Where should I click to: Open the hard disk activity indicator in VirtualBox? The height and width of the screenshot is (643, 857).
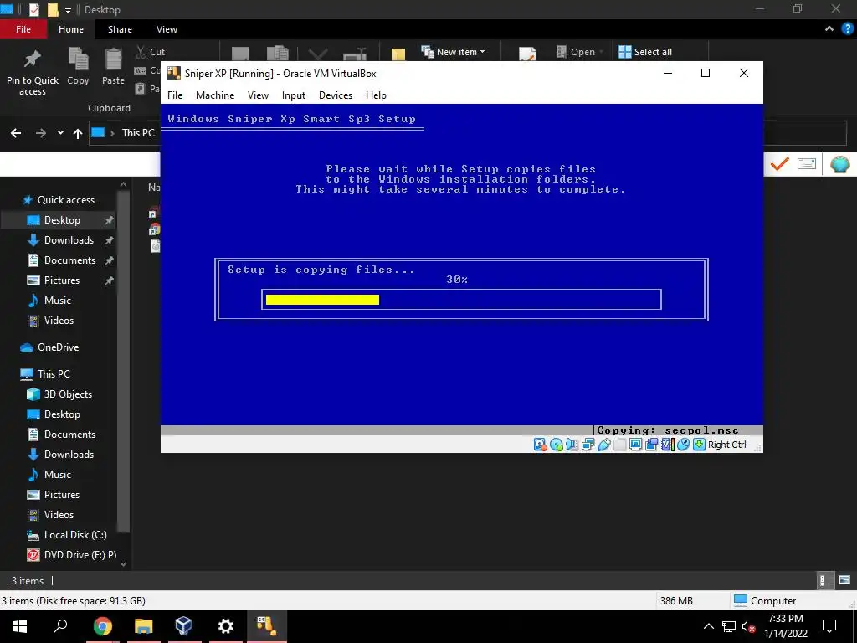[540, 445]
